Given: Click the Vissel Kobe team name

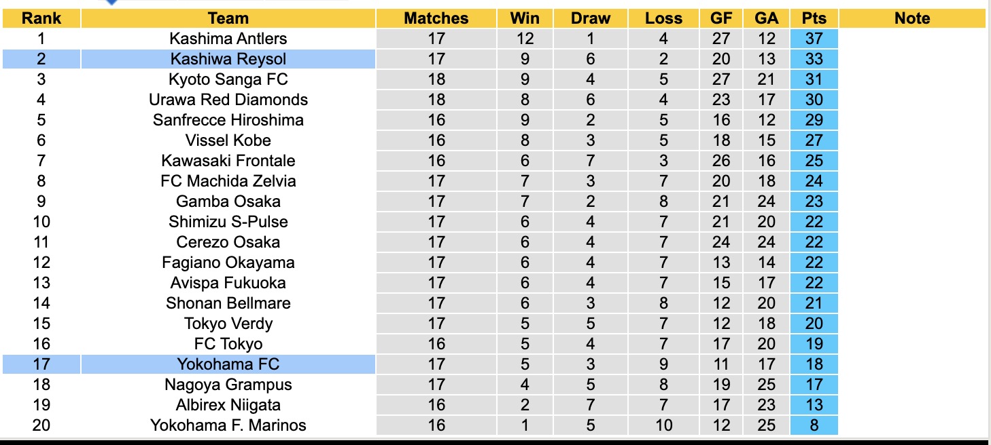Looking at the screenshot, I should click(228, 140).
